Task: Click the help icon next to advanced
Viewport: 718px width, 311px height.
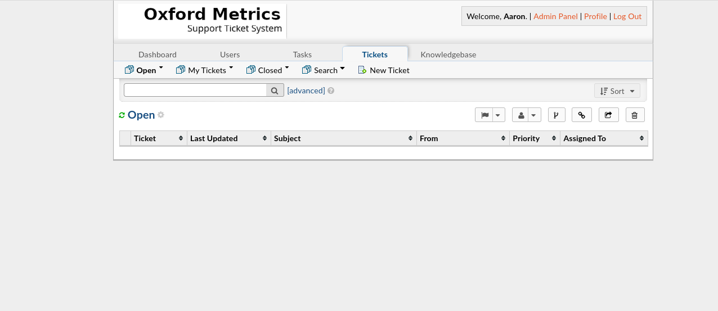Action: 331,91
